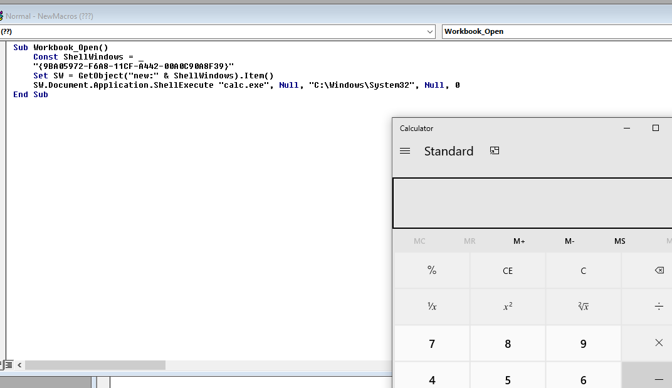
Task: Click the code window horizontal scrollbar thumb
Action: point(95,365)
